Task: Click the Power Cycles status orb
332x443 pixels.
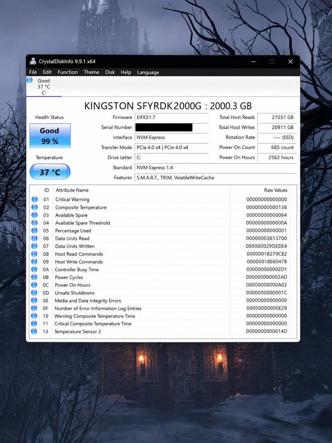Action: tap(34, 277)
